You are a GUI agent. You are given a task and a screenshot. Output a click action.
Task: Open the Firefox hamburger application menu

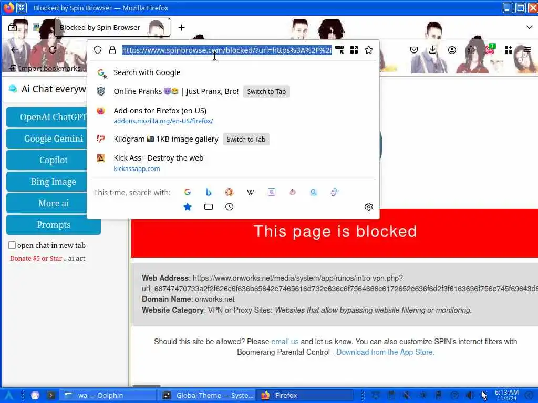527,50
